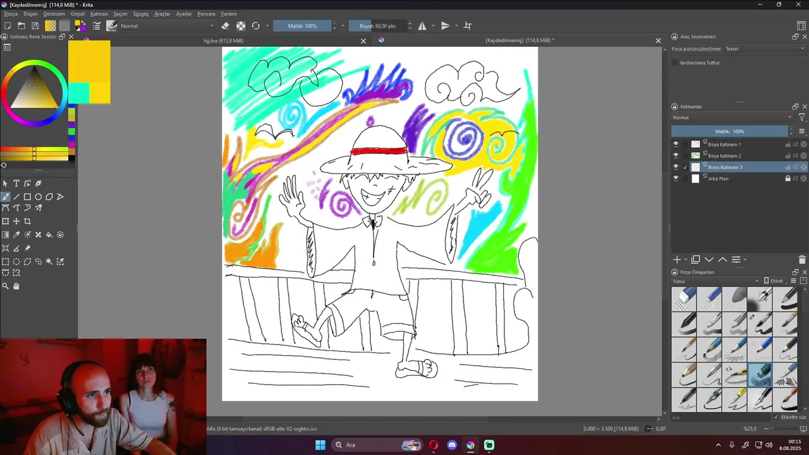Unlock the Arka Plan layer

(788, 178)
